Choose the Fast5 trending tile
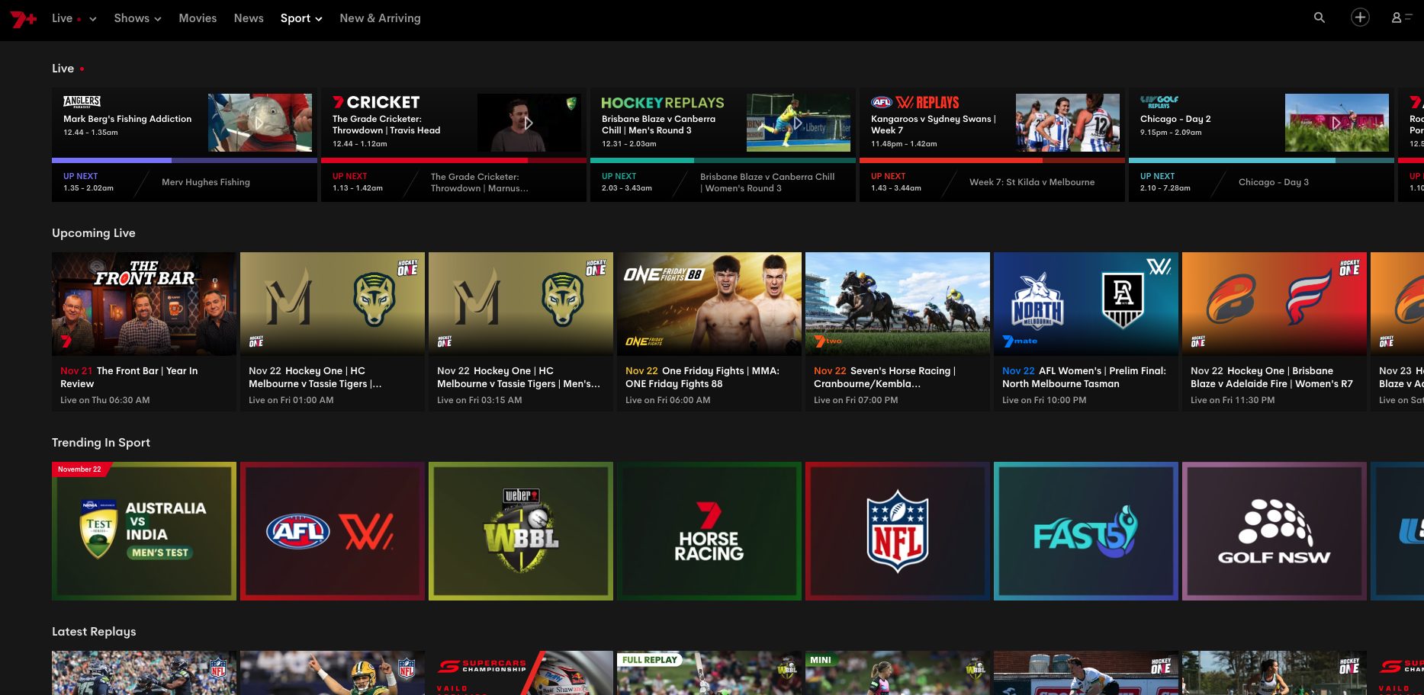Viewport: 1424px width, 695px height. [x=1085, y=531]
